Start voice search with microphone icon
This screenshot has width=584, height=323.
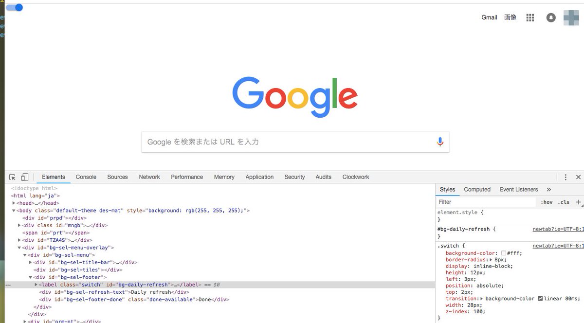tap(440, 142)
